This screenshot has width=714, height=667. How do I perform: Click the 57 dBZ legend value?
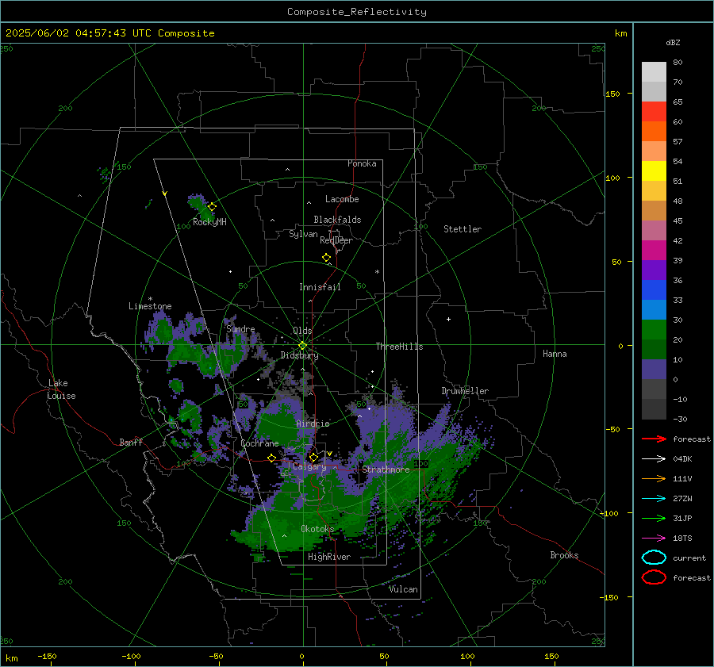pos(678,142)
